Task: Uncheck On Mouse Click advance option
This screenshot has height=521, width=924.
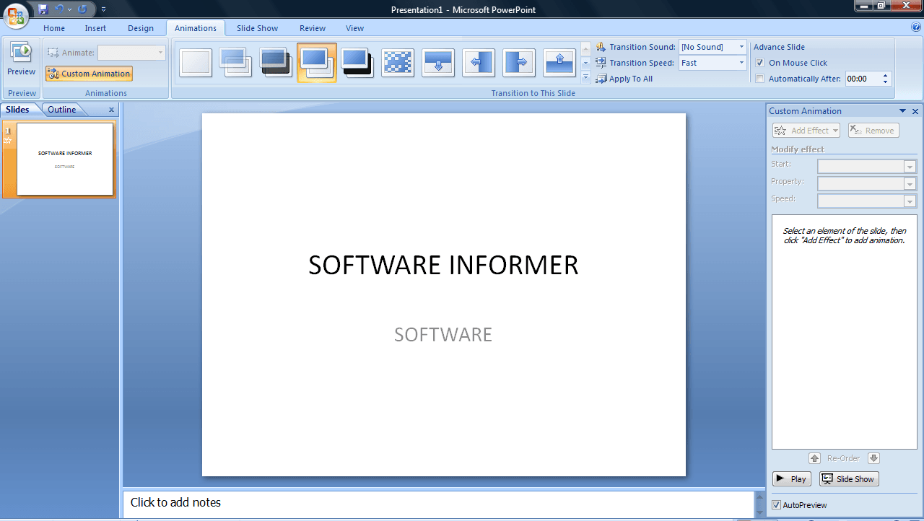Action: click(x=760, y=63)
